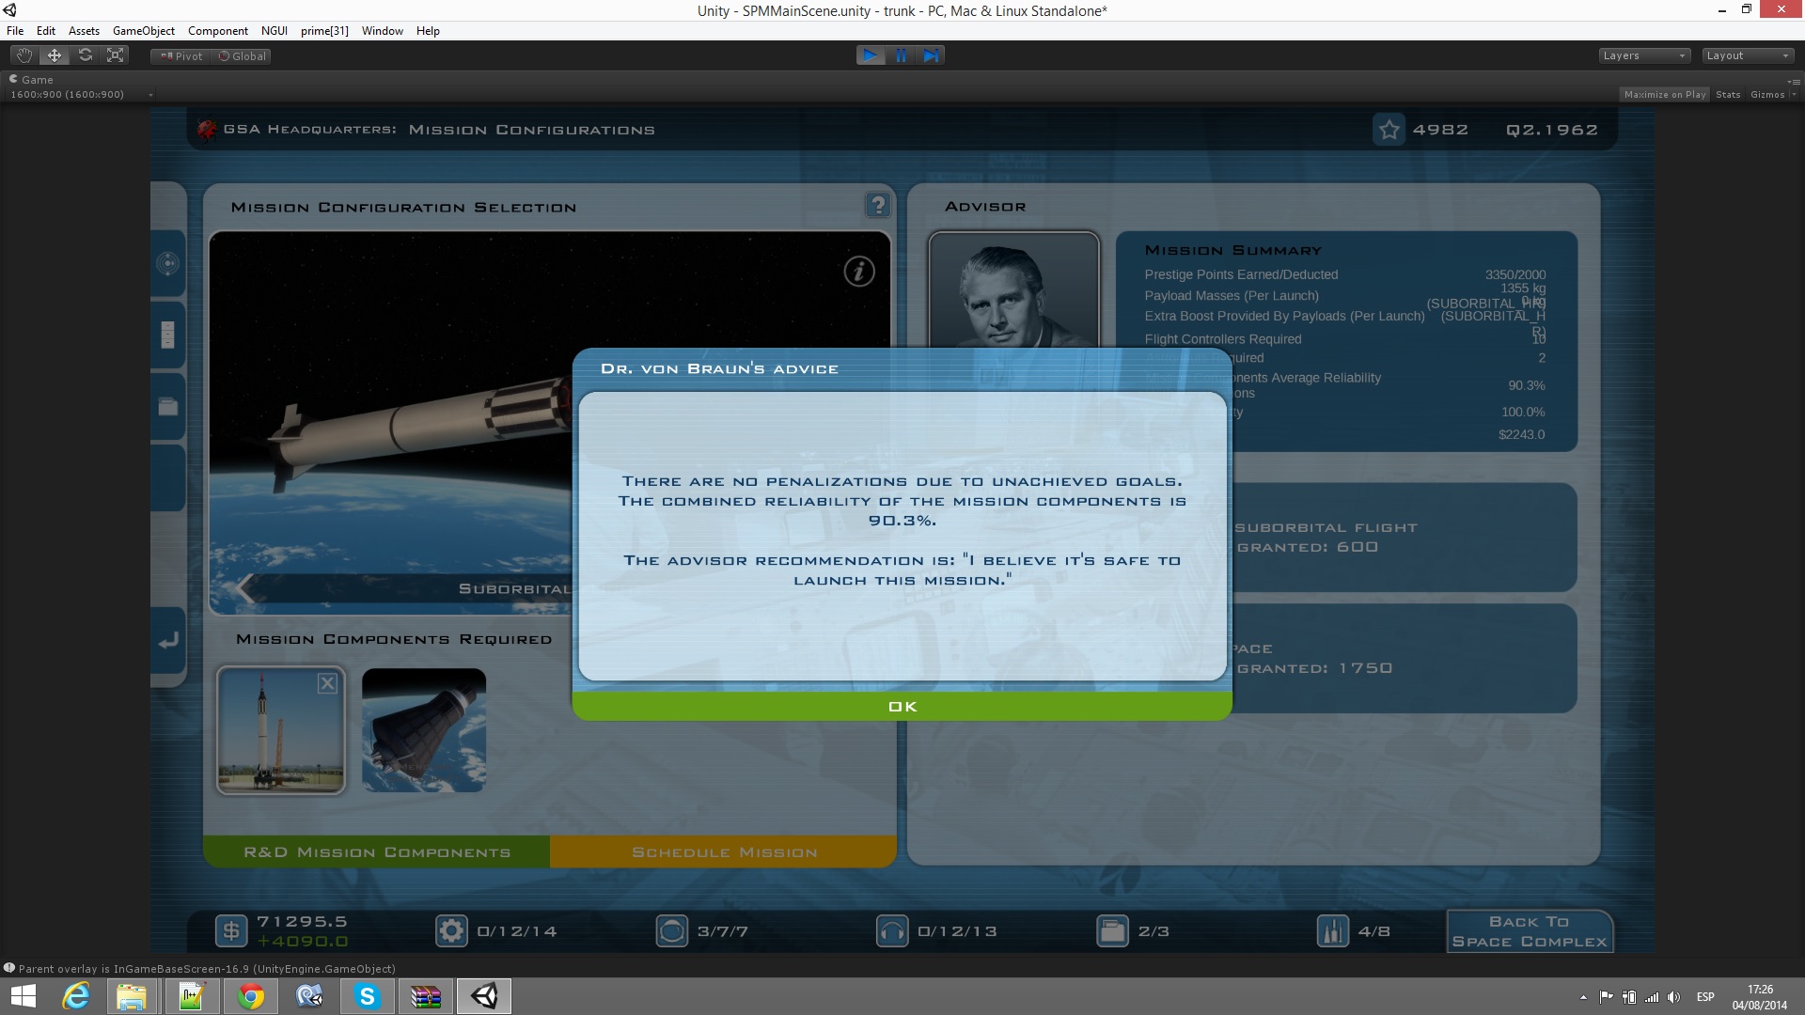Click the prestige star icon

[x=1389, y=130]
